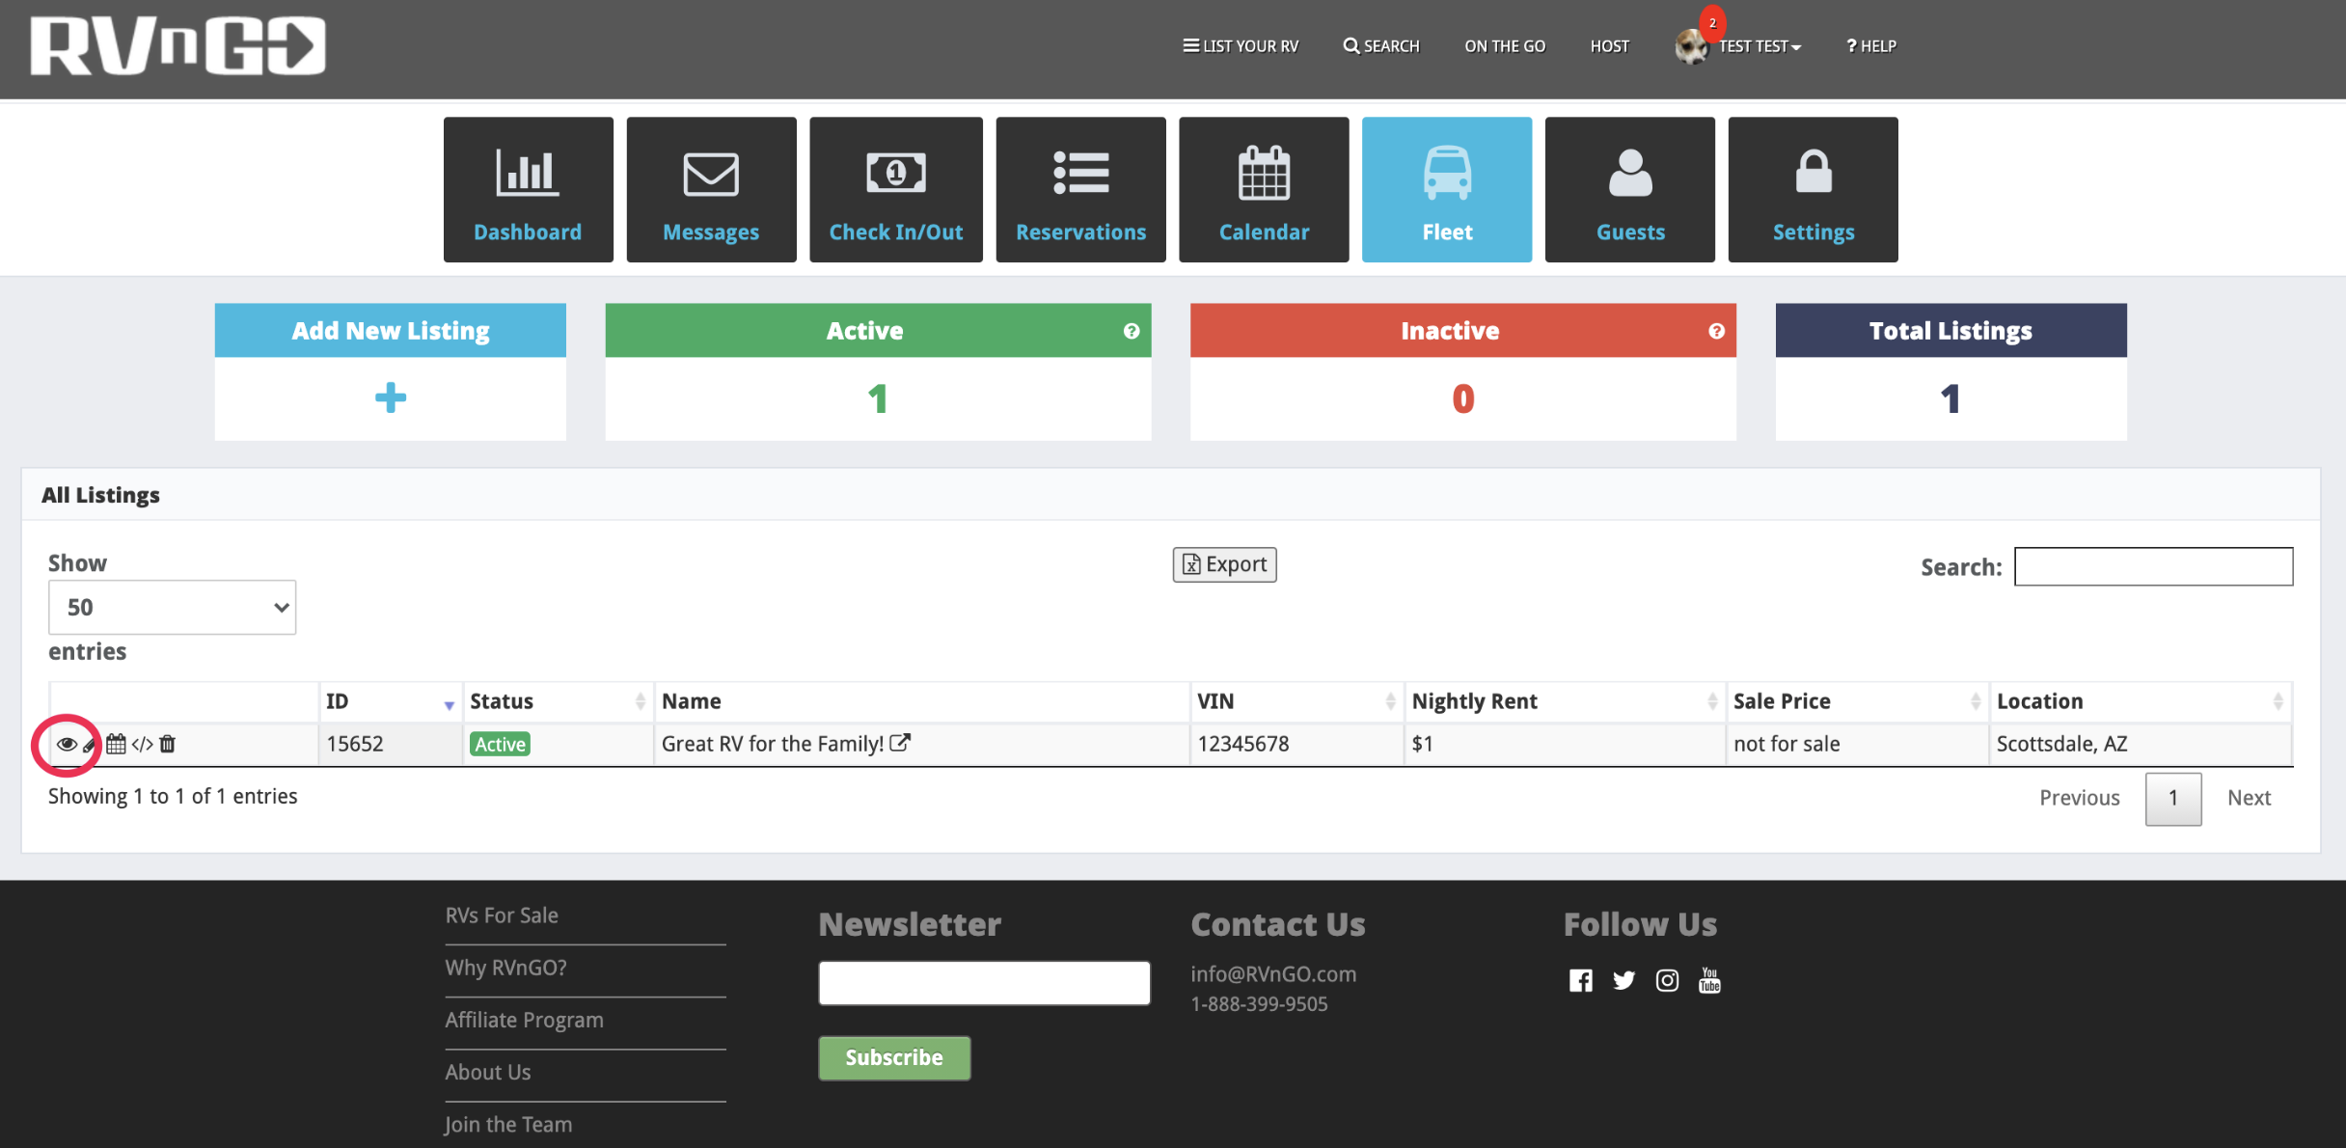Open the external link icon beside listing name
2346x1148 pixels.
coord(900,743)
